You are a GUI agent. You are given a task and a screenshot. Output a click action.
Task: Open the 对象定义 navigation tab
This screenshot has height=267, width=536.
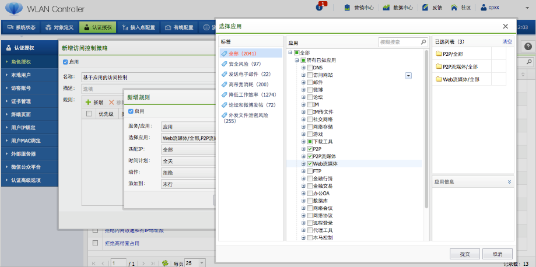coord(59,27)
